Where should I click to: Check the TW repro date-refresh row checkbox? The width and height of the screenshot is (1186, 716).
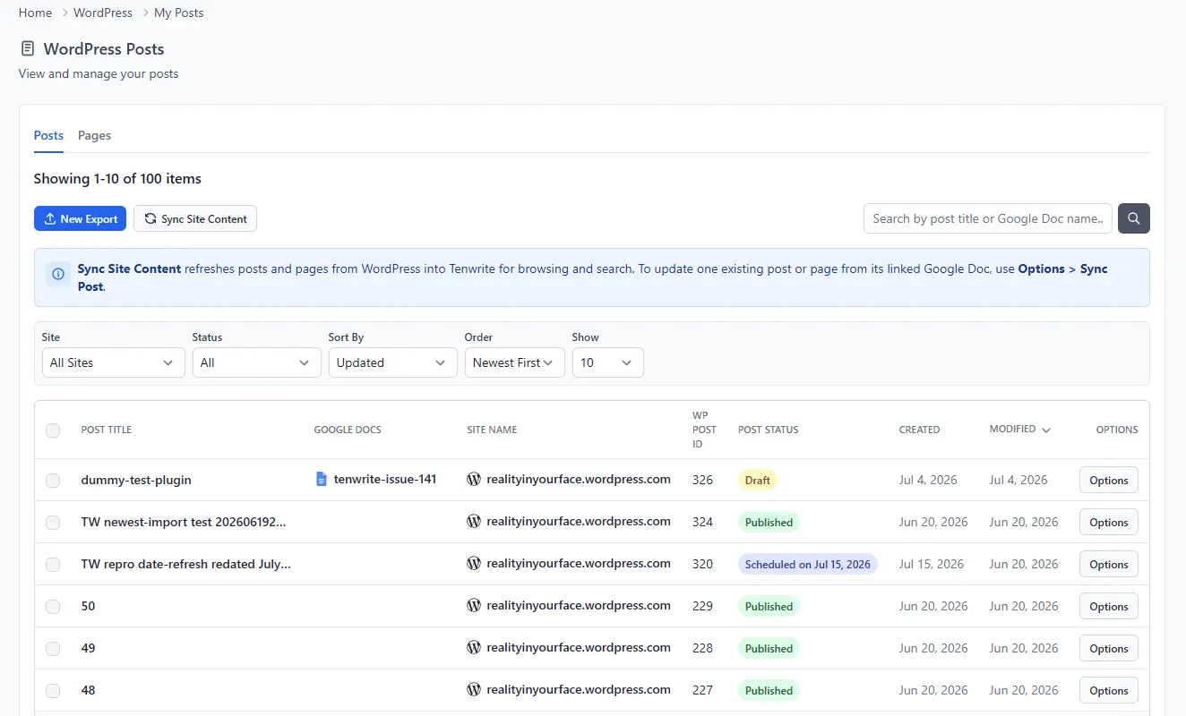[x=53, y=565]
